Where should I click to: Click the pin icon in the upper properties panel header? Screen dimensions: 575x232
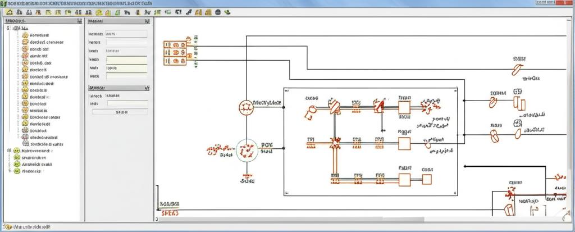point(149,21)
